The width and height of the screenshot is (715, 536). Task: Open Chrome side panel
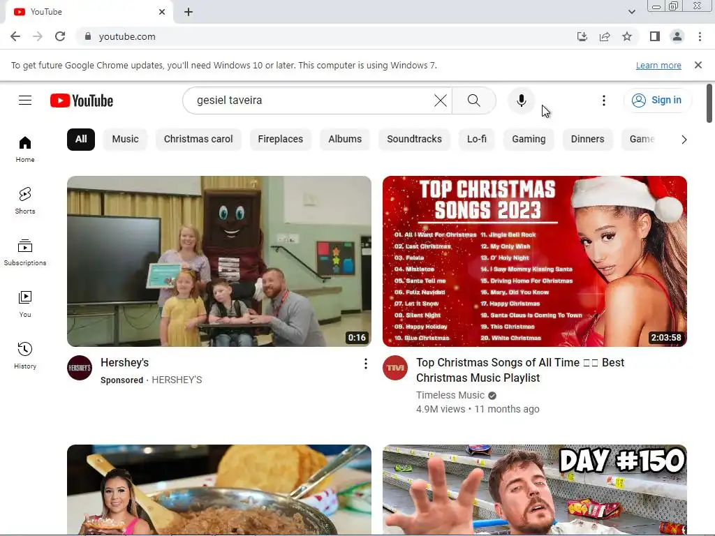pyautogui.click(x=655, y=36)
